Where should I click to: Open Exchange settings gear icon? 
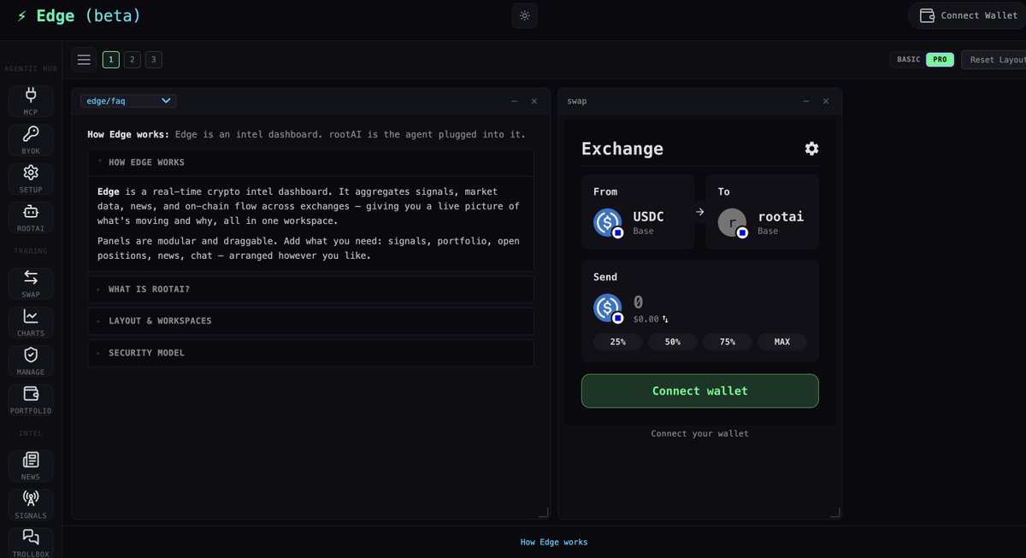(x=811, y=149)
